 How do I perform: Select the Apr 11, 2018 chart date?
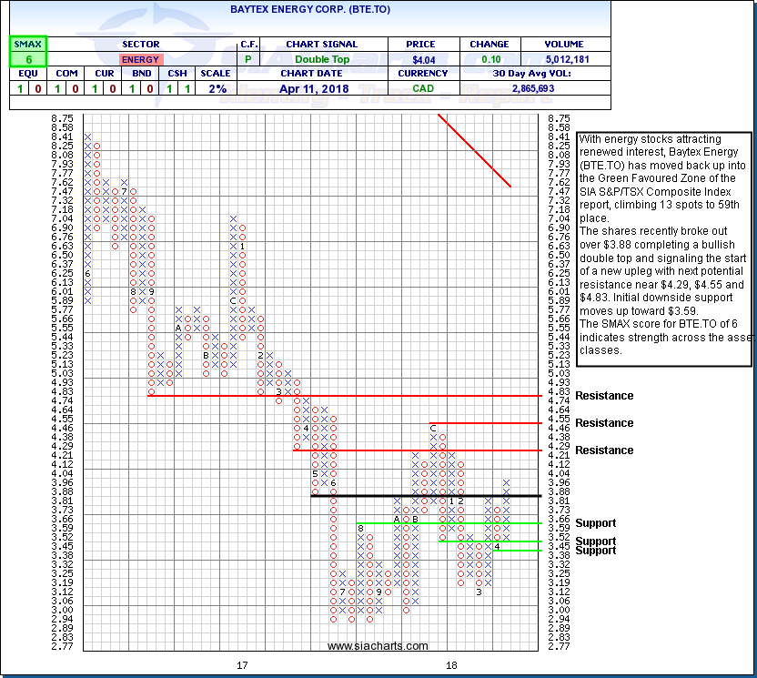click(321, 89)
